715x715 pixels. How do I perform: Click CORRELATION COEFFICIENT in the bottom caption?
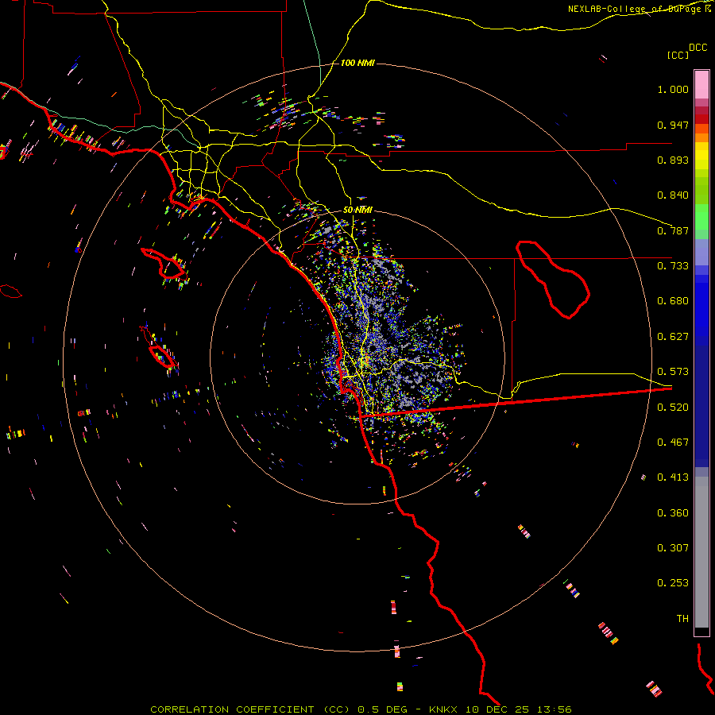(x=232, y=709)
